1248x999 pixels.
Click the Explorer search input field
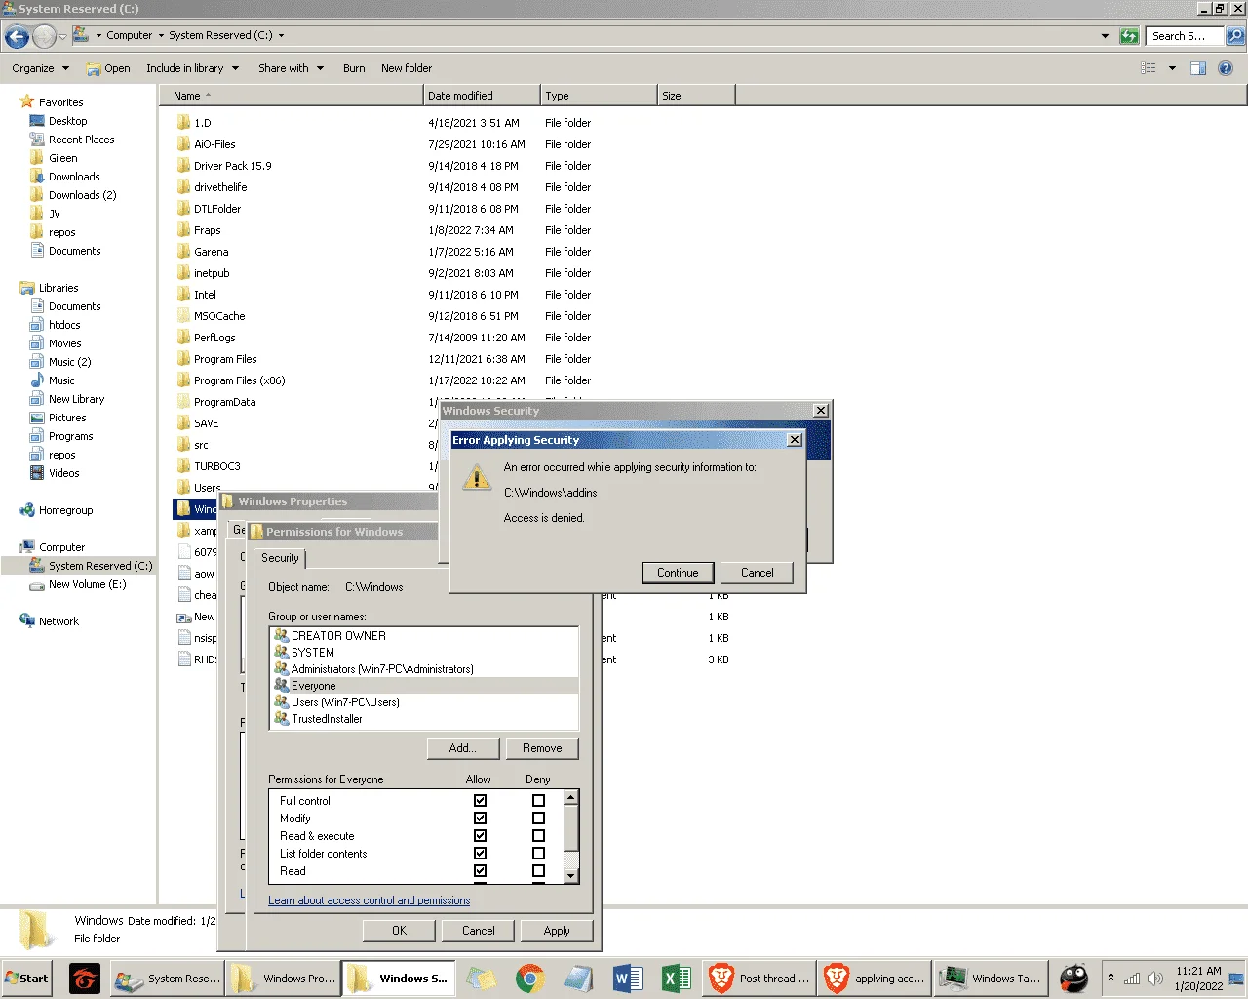tap(1184, 36)
